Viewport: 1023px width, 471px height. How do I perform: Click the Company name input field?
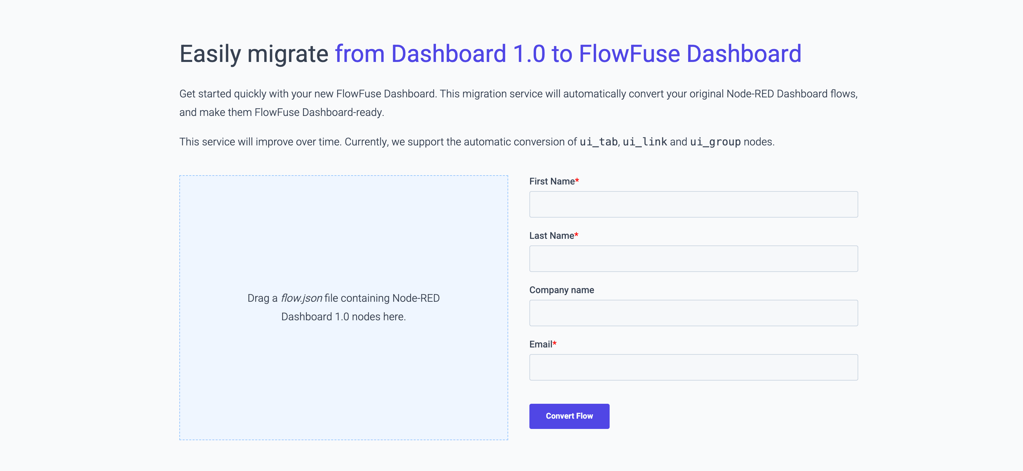[x=693, y=313]
